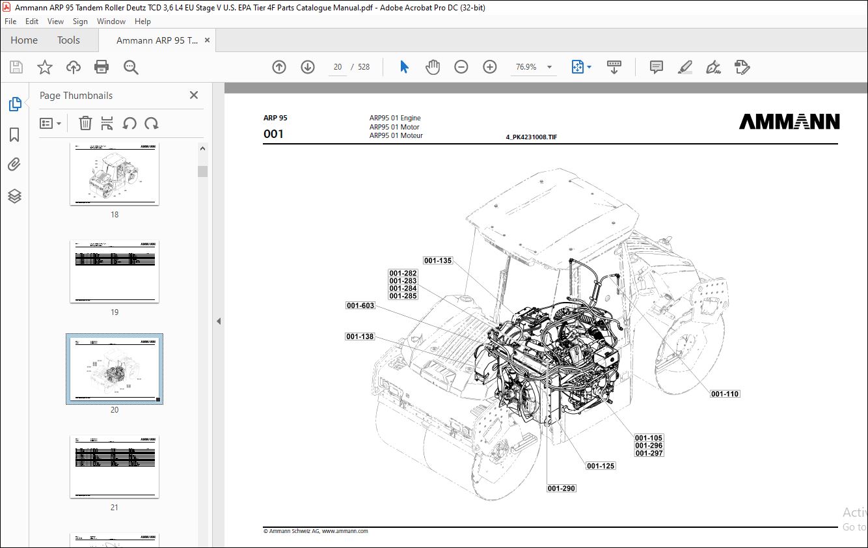The height and width of the screenshot is (548, 868).
Task: Click the print pages thumbnail icon
Action: pyautogui.click(x=107, y=123)
